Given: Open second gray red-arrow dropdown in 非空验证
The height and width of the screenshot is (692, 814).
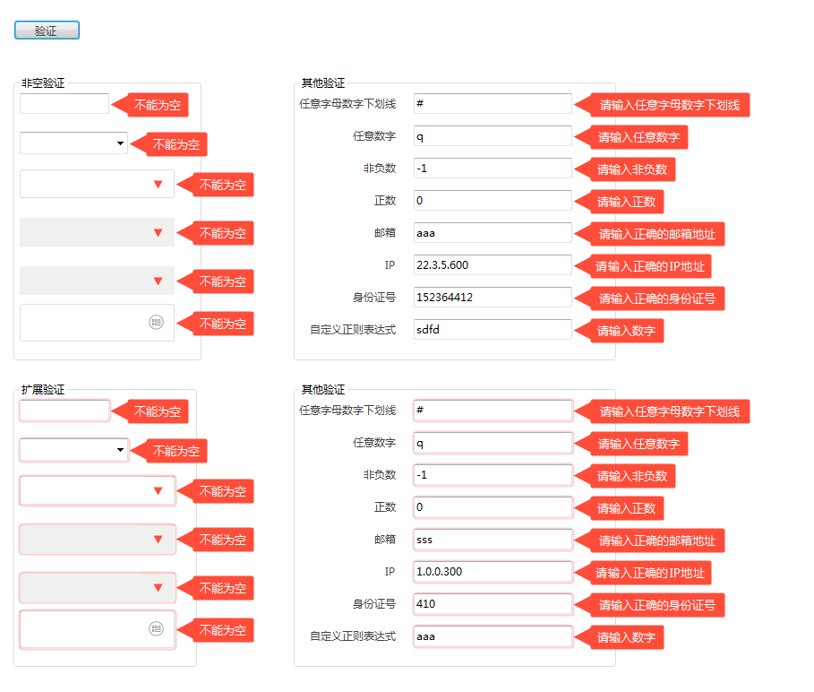Looking at the screenshot, I should 97,281.
